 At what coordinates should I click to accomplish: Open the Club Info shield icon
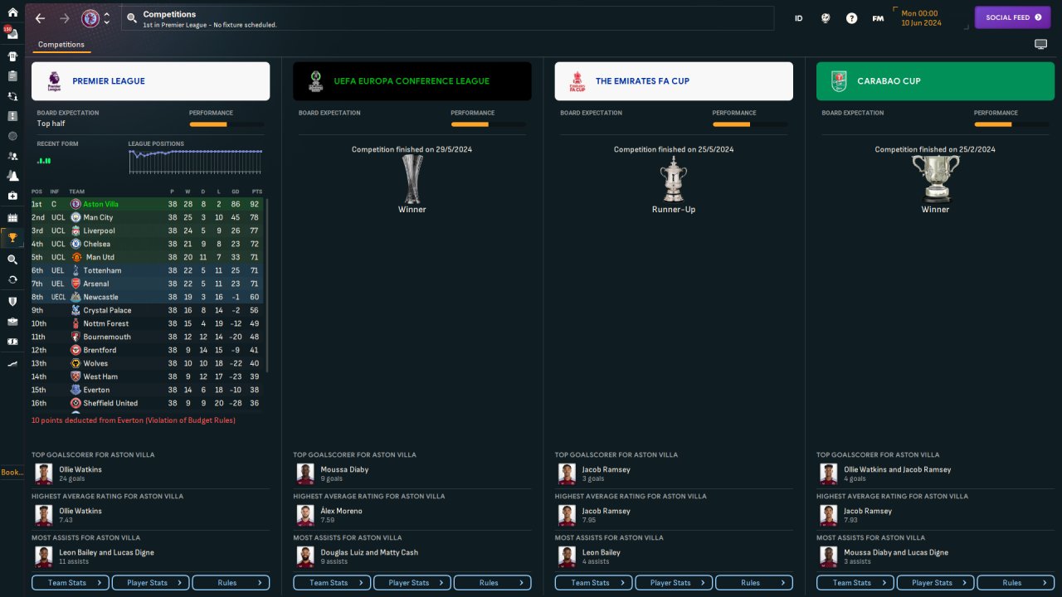pos(12,301)
